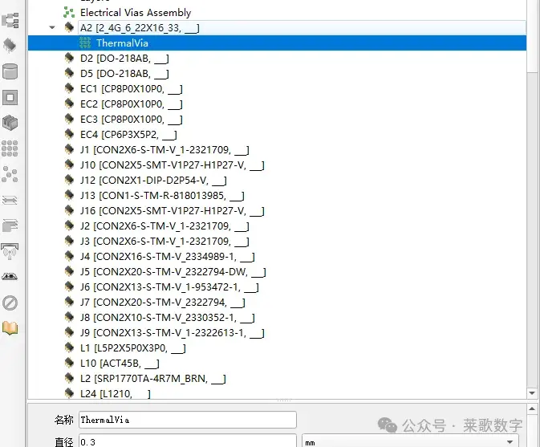This screenshot has width=540, height=447.
Task: Collapse the A2 component tree node
Action: coord(52,27)
